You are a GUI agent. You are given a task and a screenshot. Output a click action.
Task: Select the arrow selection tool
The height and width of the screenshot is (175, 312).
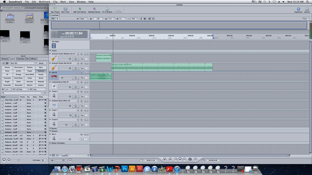53,18
